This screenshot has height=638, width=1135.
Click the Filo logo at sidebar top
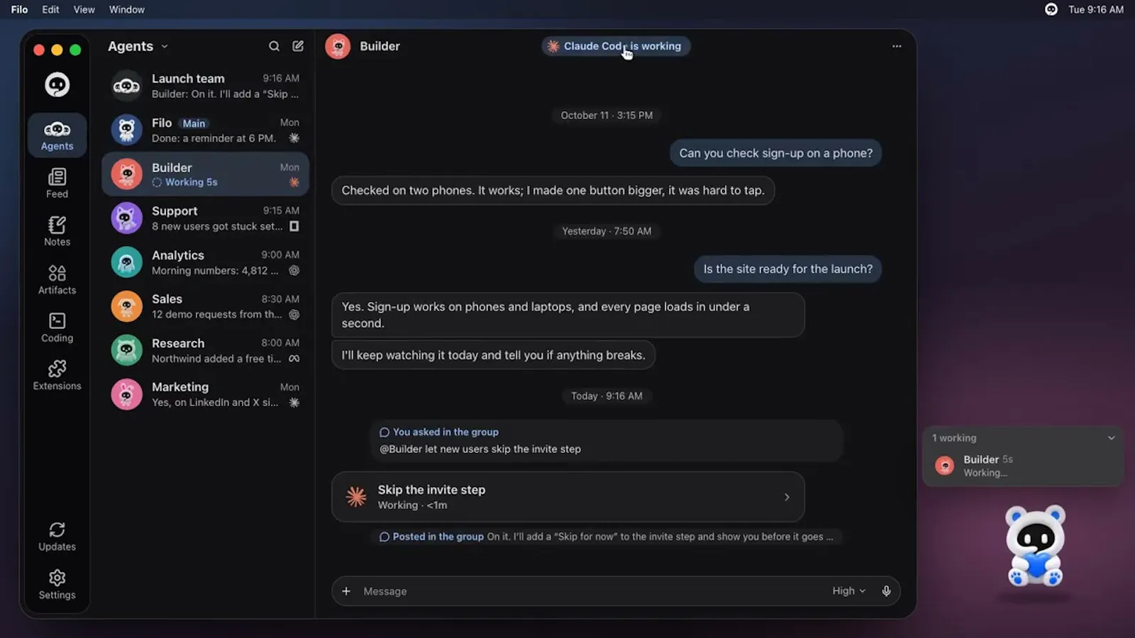pos(57,85)
